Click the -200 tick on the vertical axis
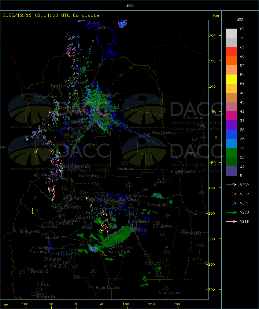This screenshot has width=259, height=309. [x=211, y=239]
